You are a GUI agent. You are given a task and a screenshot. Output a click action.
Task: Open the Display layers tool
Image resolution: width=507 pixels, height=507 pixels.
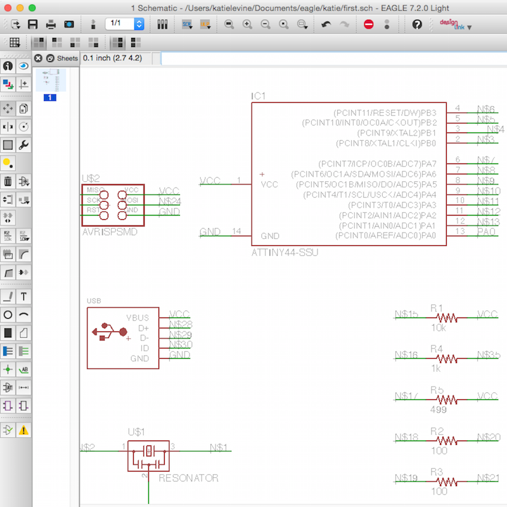(x=8, y=84)
